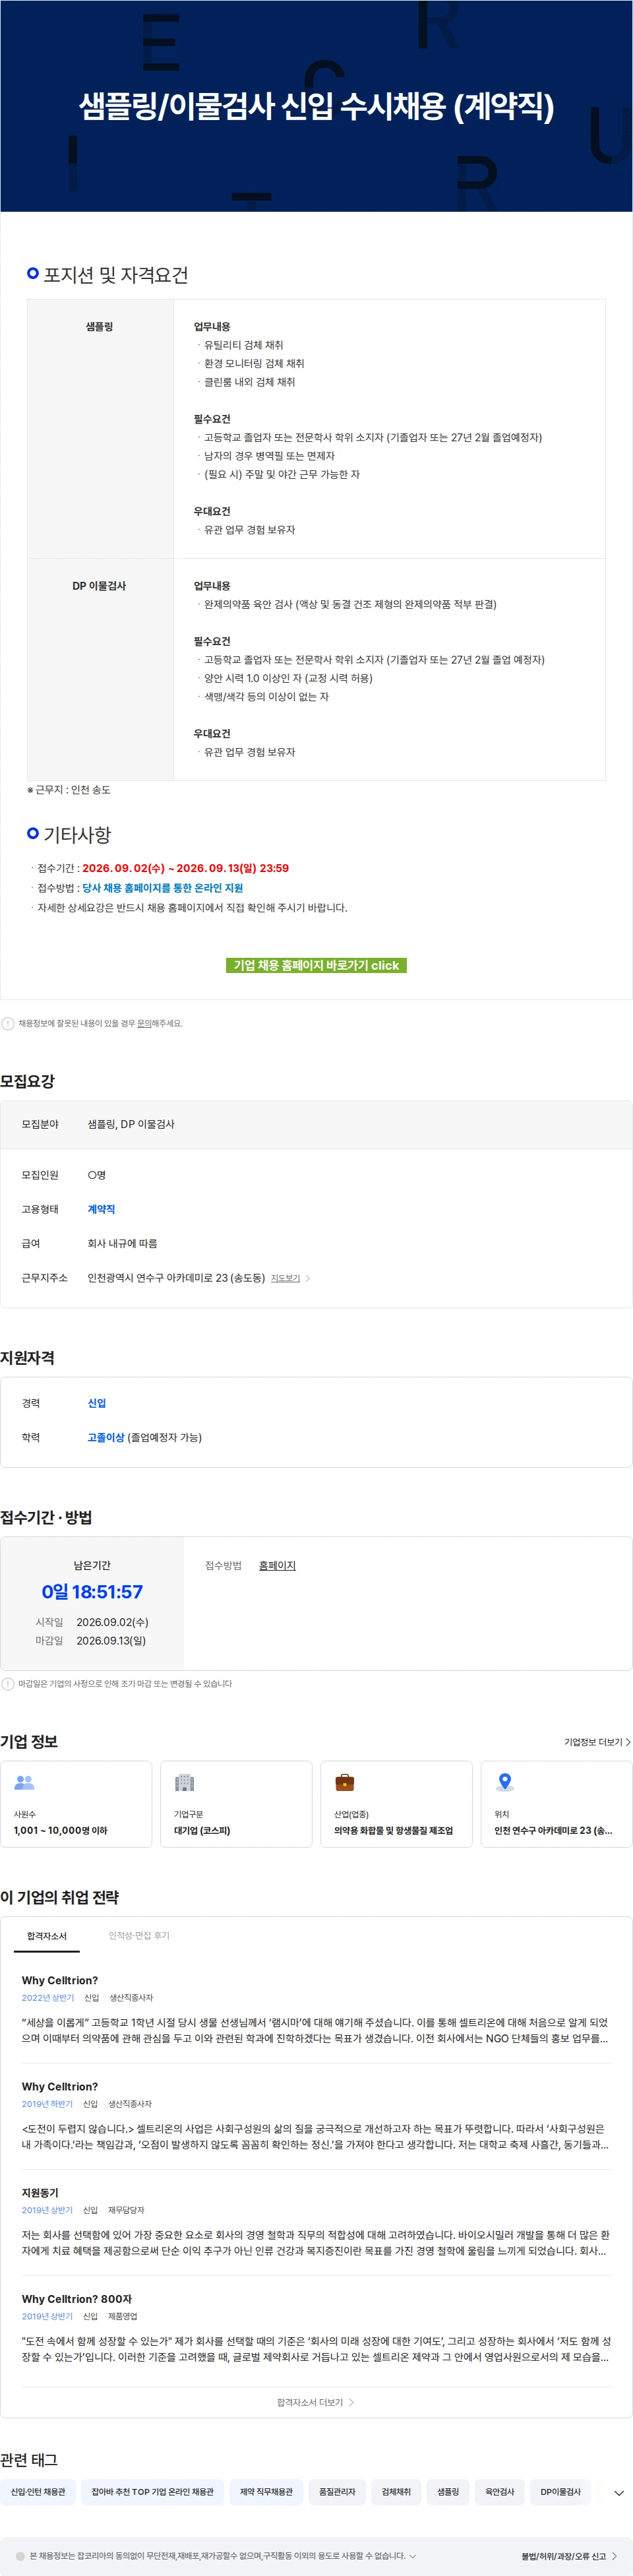633x2576 pixels.
Task: Click the info circle icon in footer notice
Action: pos(20,2555)
